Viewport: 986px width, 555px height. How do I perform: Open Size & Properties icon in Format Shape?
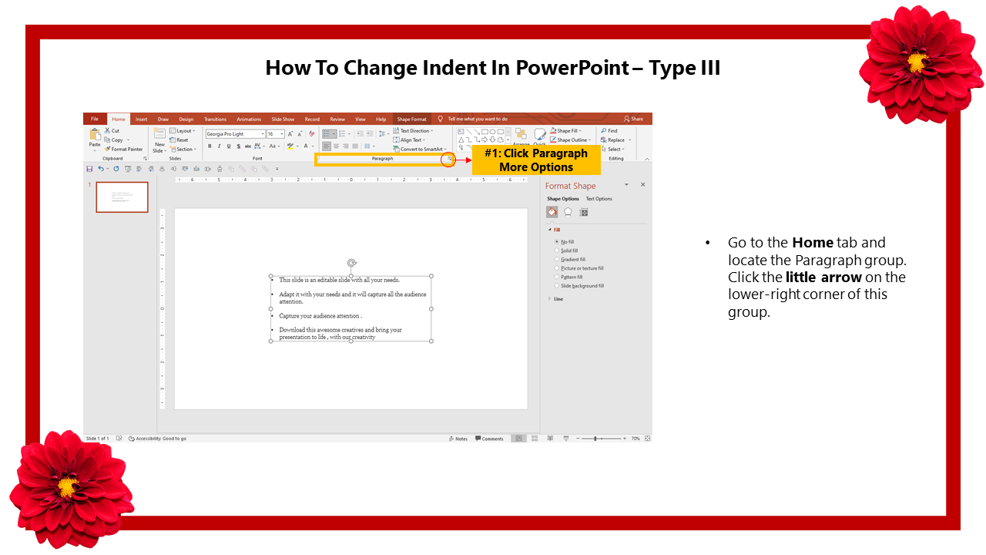pyautogui.click(x=584, y=212)
